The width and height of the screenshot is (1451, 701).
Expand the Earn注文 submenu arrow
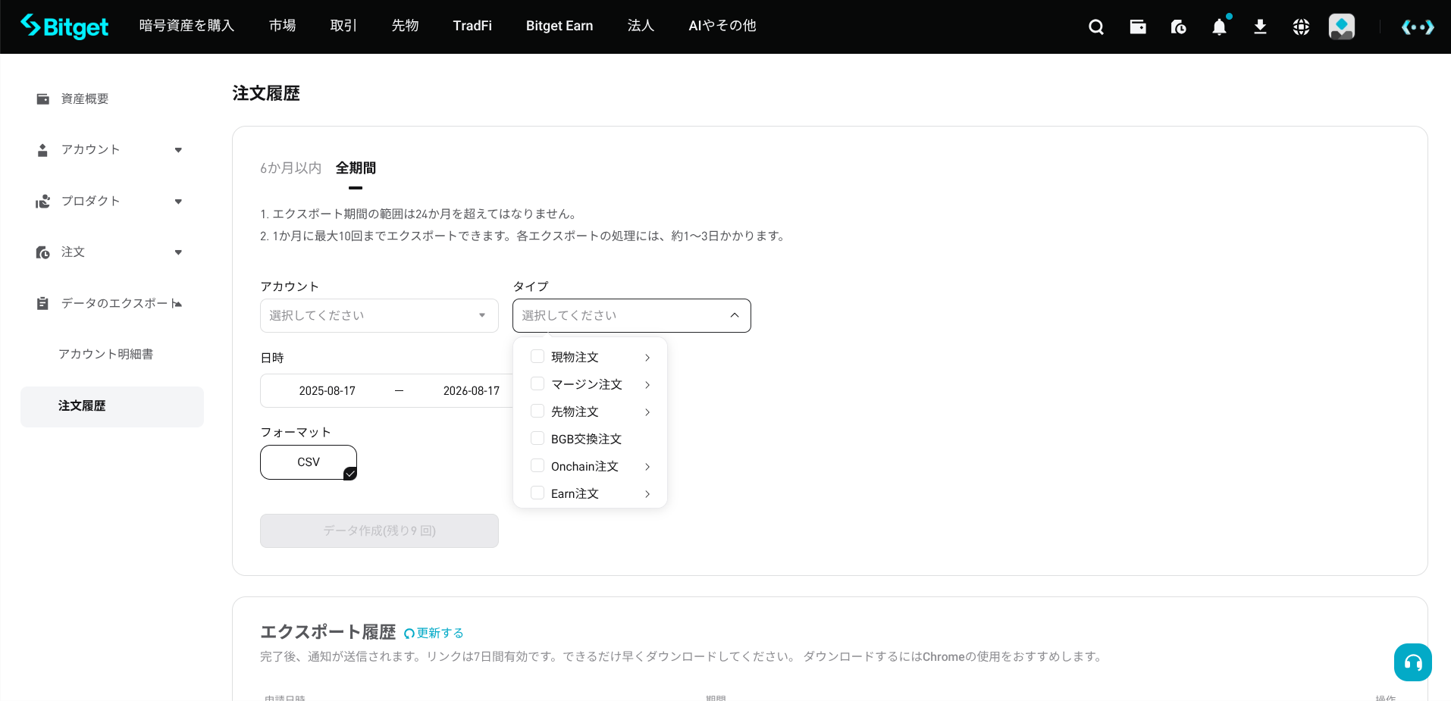pos(647,494)
